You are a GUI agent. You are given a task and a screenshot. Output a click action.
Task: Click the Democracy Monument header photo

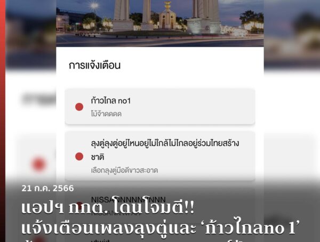click(160, 23)
